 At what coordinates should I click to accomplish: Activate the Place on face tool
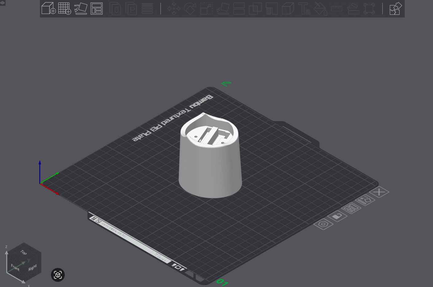click(x=222, y=8)
